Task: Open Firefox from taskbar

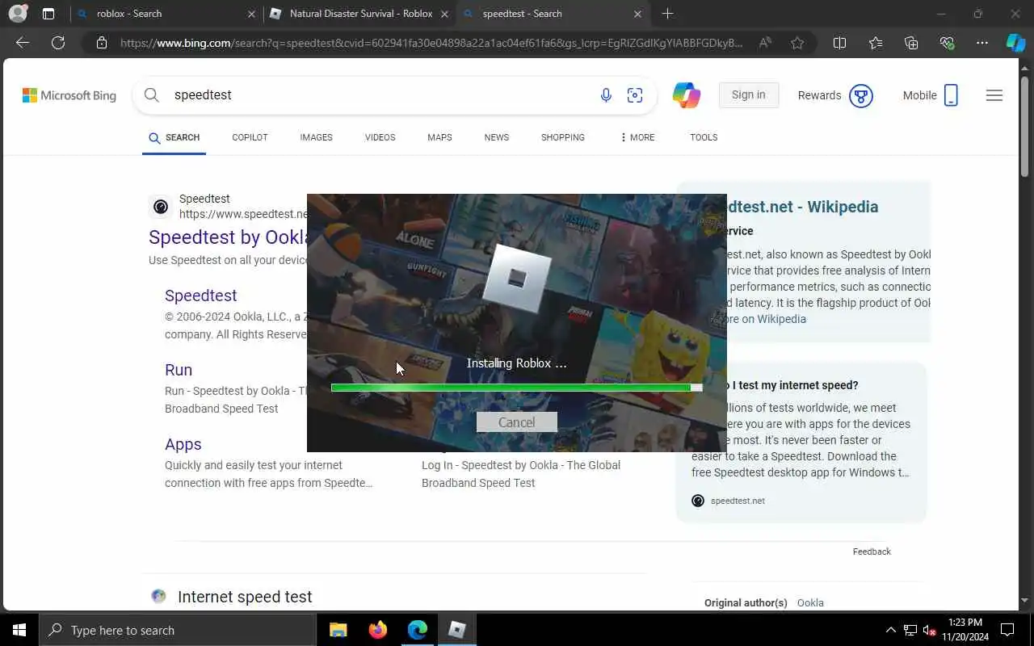Action: (377, 630)
